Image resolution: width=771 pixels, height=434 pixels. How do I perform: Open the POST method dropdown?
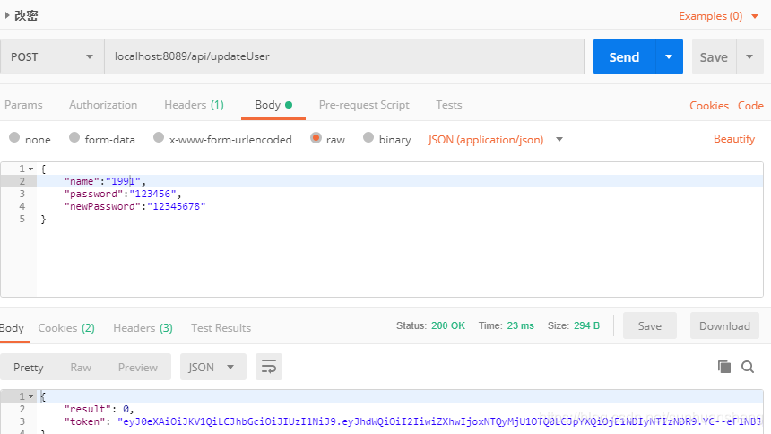[52, 57]
